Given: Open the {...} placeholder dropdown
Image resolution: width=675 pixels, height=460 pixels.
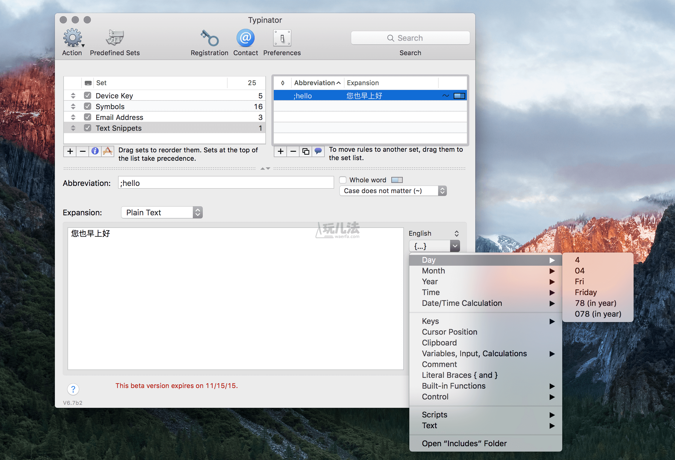Looking at the screenshot, I should pyautogui.click(x=434, y=246).
